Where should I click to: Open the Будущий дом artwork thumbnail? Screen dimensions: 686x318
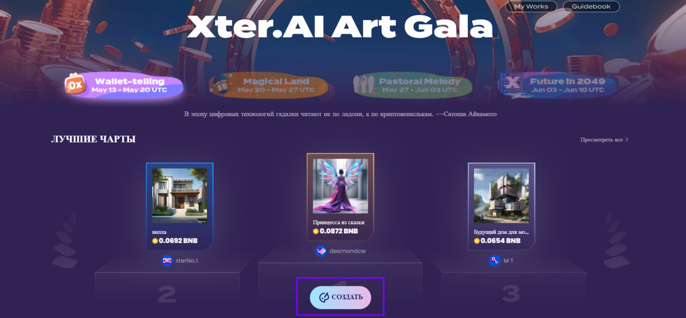(501, 196)
